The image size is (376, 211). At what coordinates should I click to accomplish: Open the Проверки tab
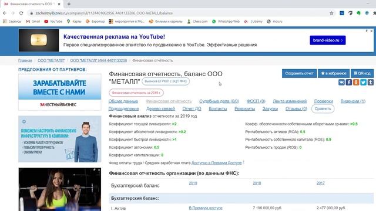point(324,101)
